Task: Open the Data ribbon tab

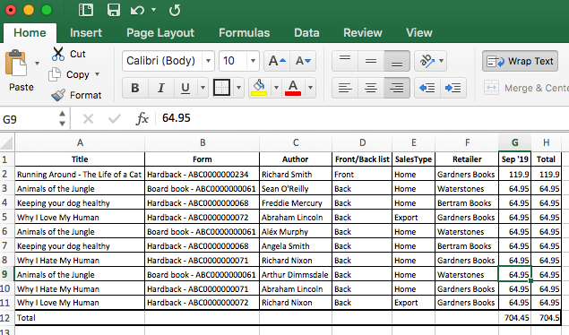Action: click(x=306, y=32)
